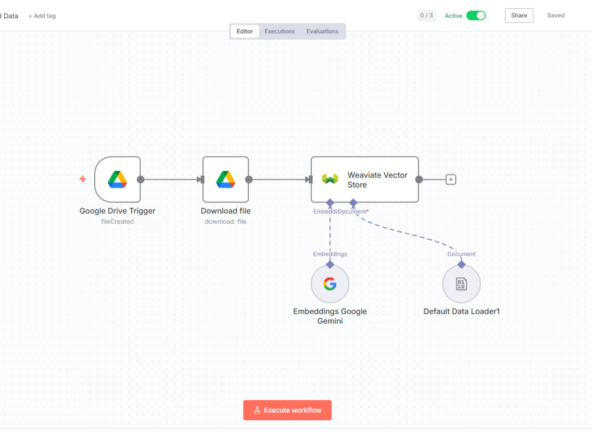The height and width of the screenshot is (444, 592).
Task: Click the Embeddings Google Gemini label
Action: point(330,316)
